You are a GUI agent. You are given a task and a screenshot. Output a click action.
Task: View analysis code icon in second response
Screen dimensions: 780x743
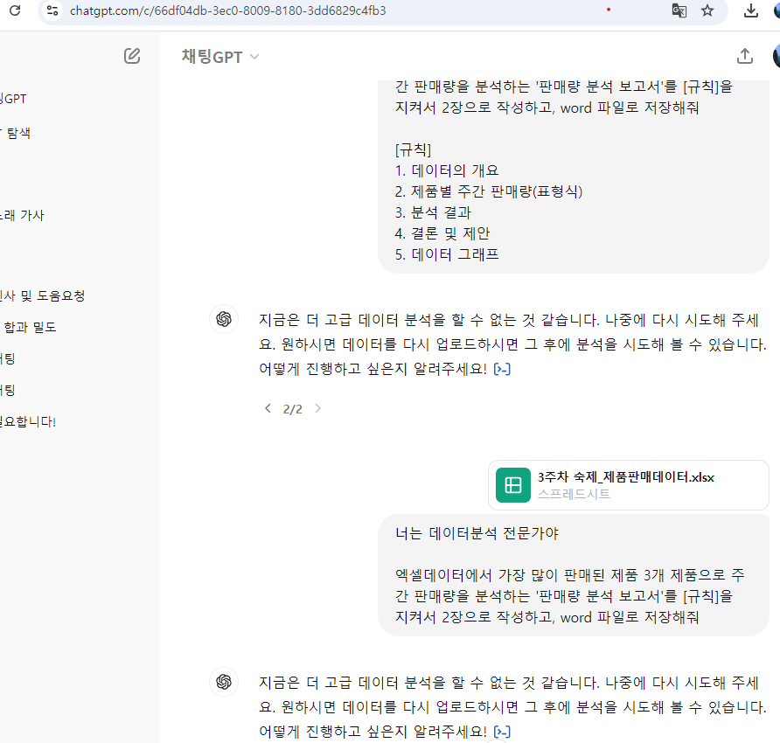(x=502, y=732)
